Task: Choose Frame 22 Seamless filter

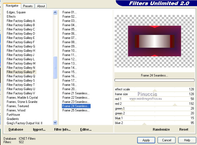Action: click(76, 97)
